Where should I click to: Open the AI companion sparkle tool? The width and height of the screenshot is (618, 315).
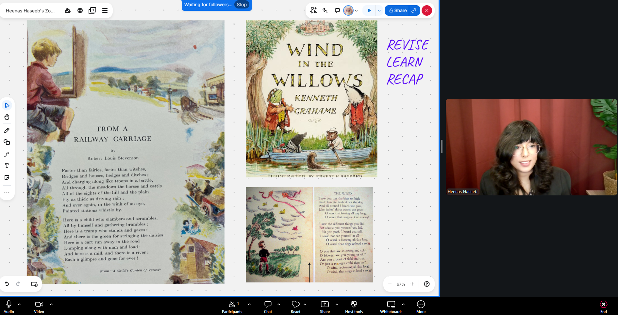coord(313,10)
